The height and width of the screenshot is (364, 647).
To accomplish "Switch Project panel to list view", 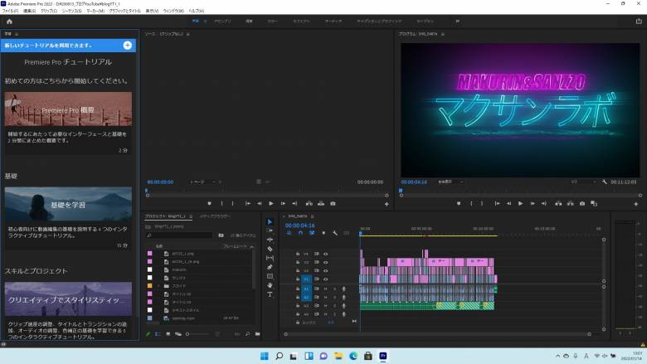I will (158, 334).
